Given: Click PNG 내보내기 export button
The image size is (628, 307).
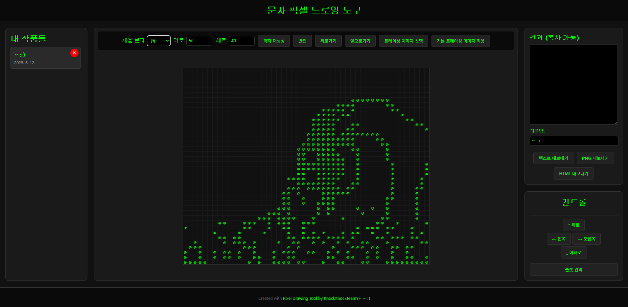Looking at the screenshot, I should [x=595, y=158].
